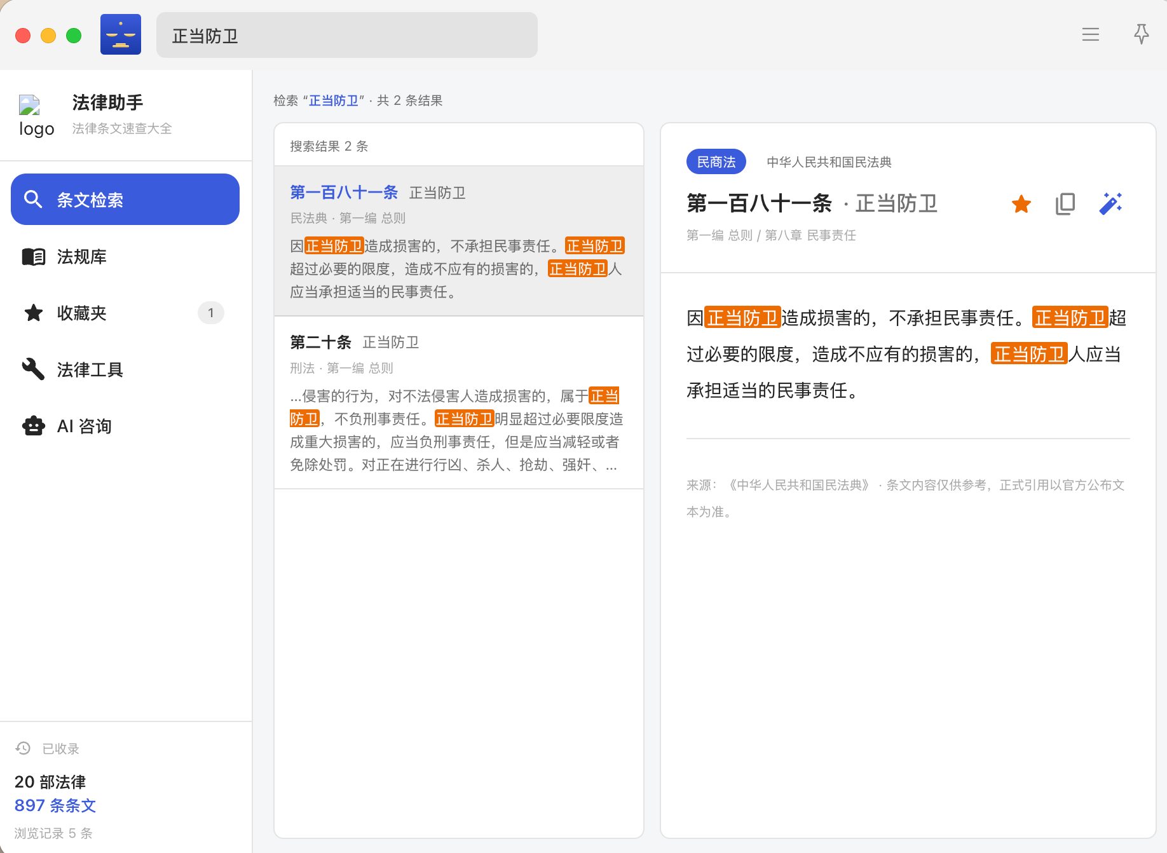
Task: Click the article body paragraph in detail panel
Action: pyautogui.click(x=908, y=354)
